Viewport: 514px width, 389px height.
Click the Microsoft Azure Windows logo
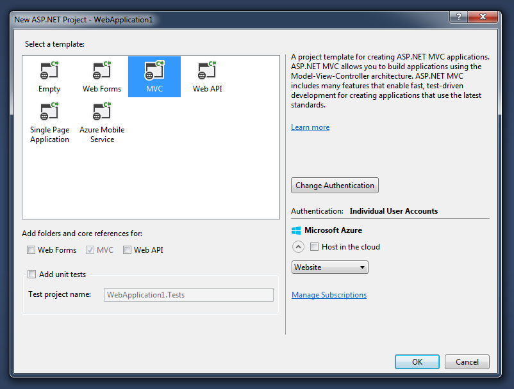[296, 231]
